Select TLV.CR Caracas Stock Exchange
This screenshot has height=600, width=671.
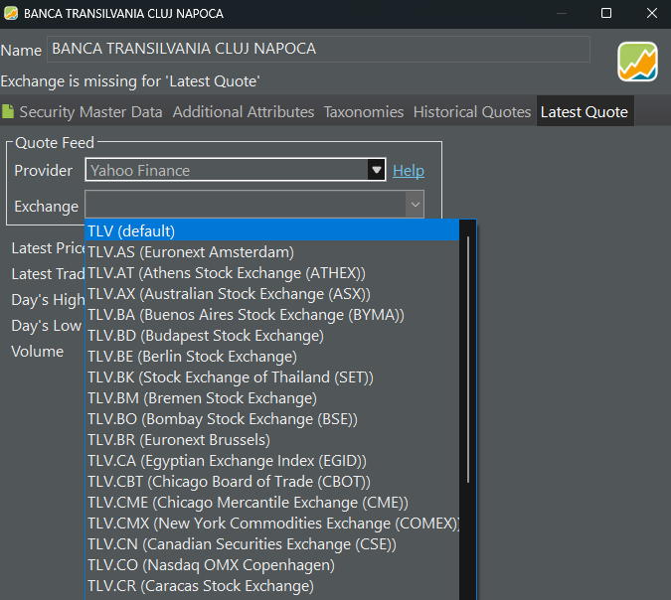(271, 586)
